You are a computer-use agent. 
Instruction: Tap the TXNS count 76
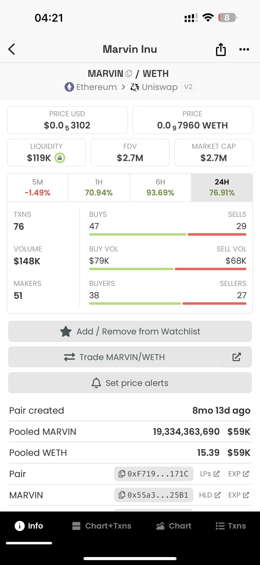[19, 227]
